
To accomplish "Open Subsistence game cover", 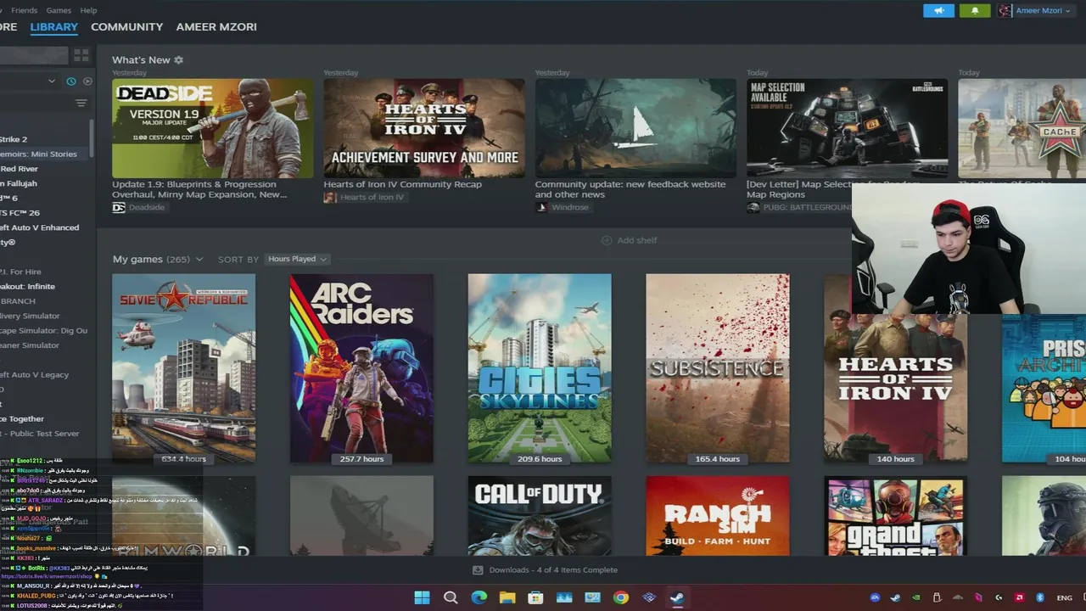I will pyautogui.click(x=718, y=368).
